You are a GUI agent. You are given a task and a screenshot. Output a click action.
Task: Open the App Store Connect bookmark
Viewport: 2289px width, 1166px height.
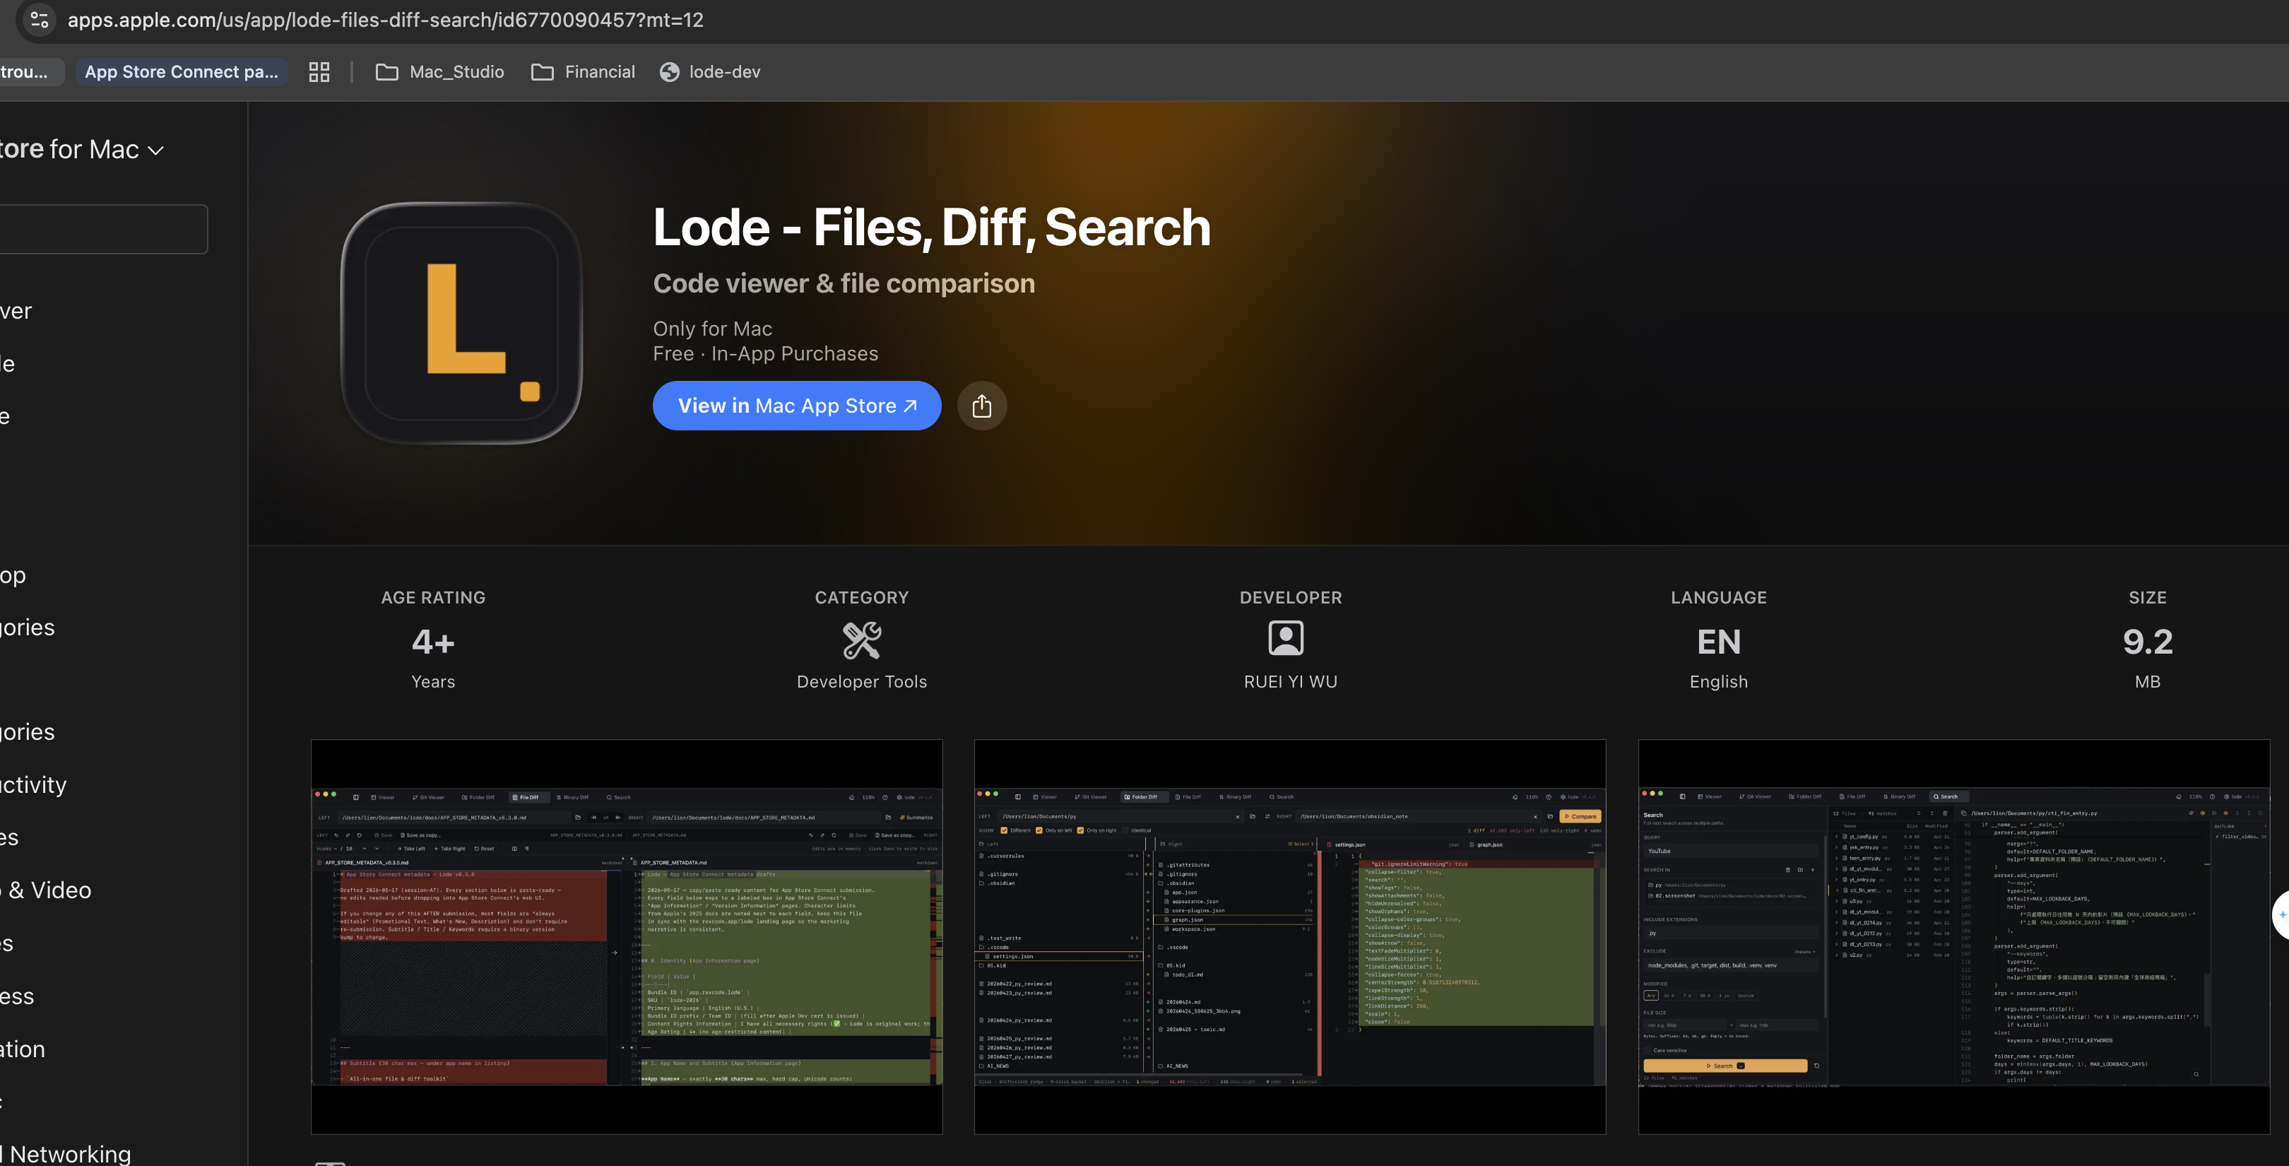[x=182, y=72]
